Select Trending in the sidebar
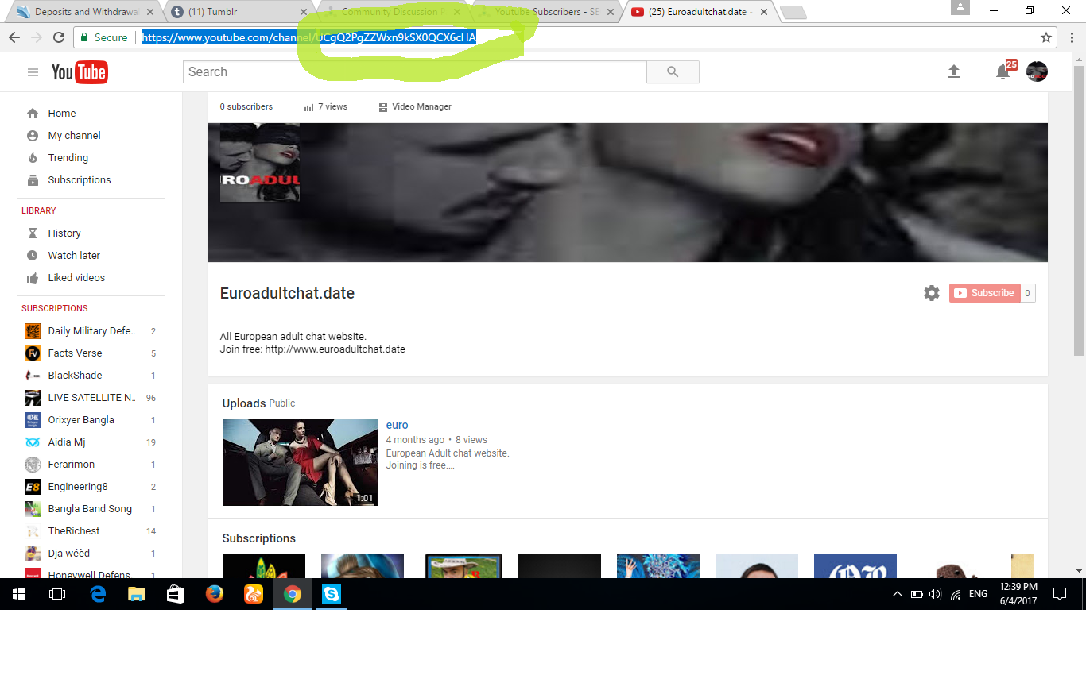The image size is (1086, 675). click(68, 158)
